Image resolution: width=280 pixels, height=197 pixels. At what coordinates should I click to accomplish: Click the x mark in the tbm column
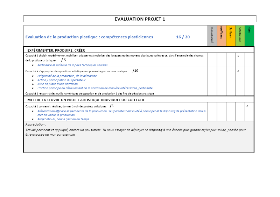click(247, 106)
